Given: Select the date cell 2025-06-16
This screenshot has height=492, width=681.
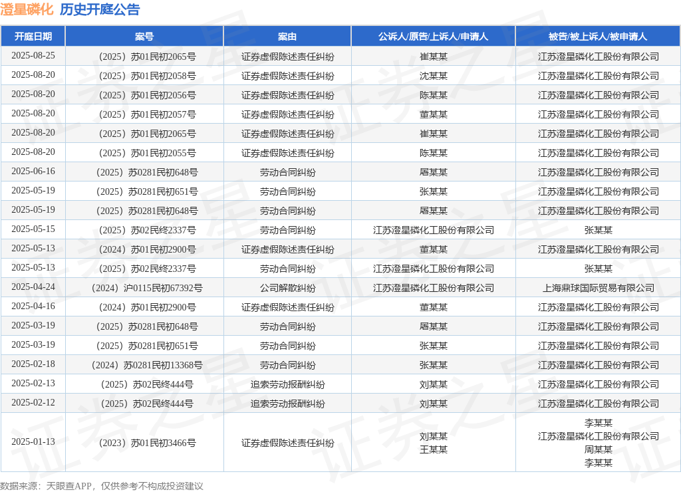Looking at the screenshot, I should pos(33,172).
